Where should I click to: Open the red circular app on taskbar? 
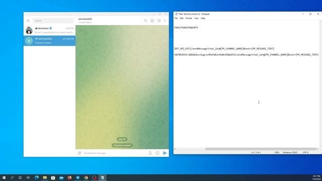click(x=94, y=177)
